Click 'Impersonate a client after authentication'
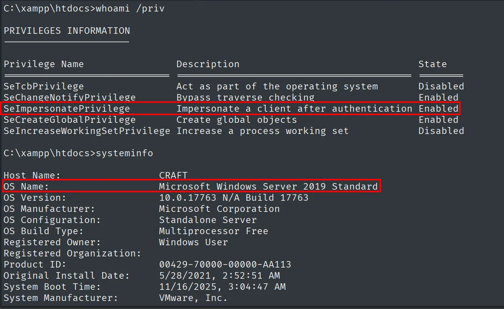504x309 pixels. pos(294,109)
